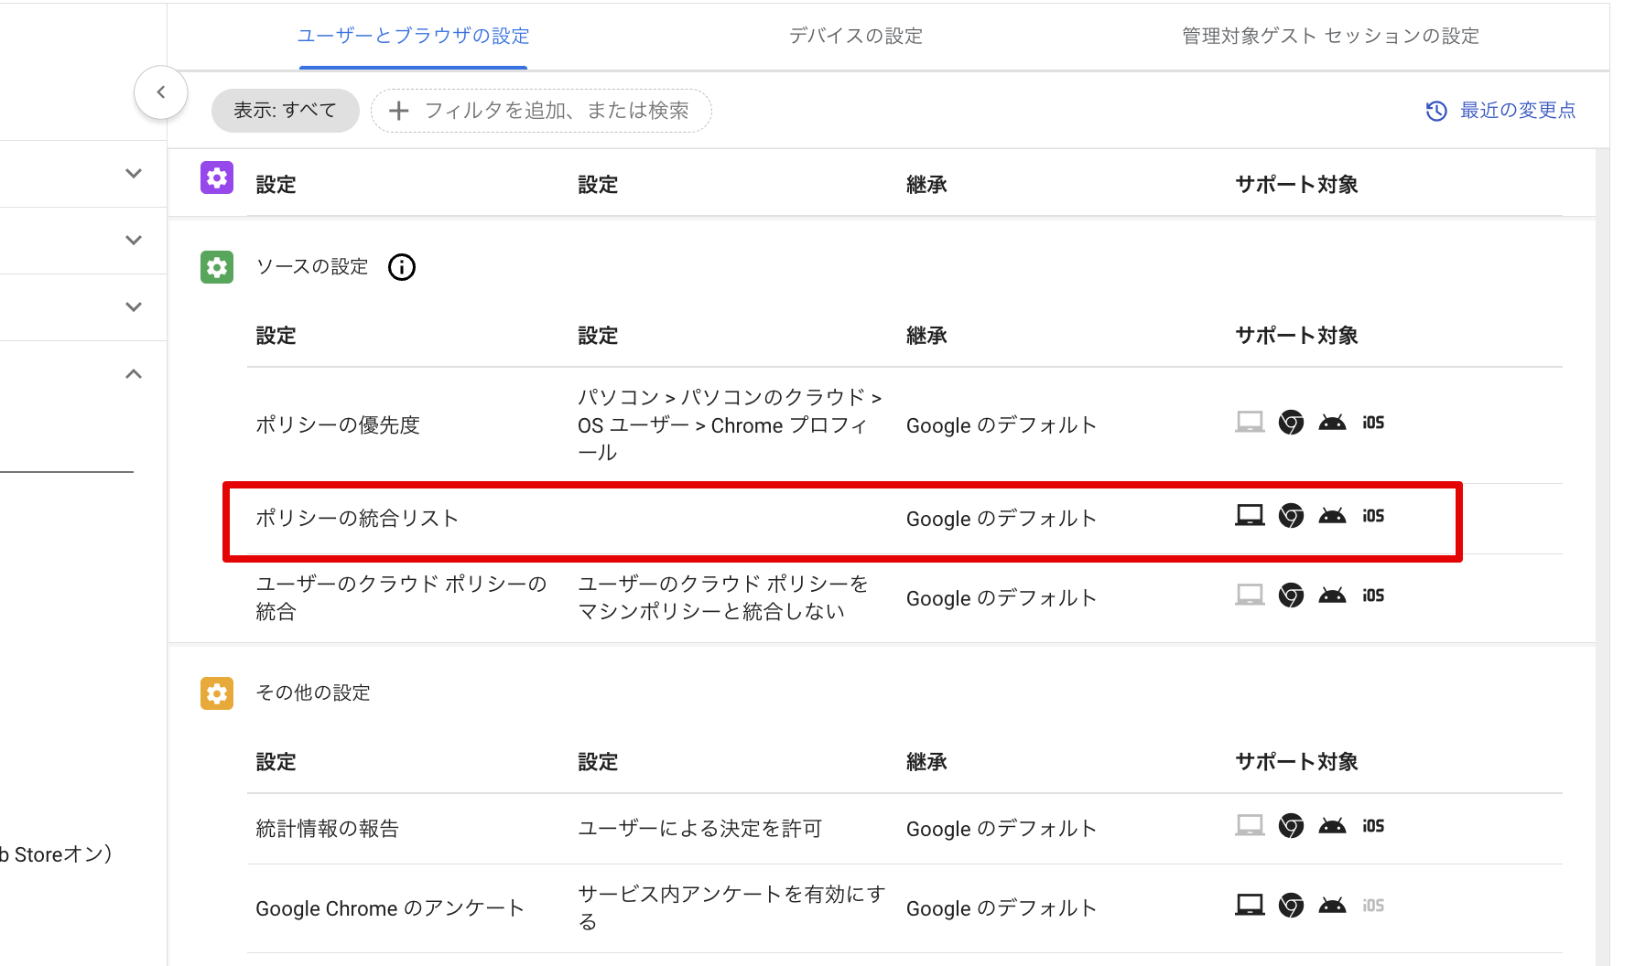Expand the second sidebar chevron section
The width and height of the screenshot is (1646, 966).
(134, 241)
